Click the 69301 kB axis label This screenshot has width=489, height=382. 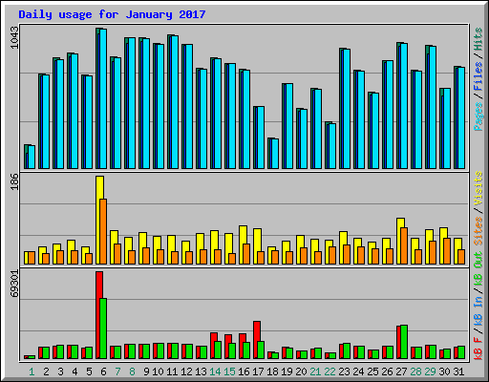(14, 284)
